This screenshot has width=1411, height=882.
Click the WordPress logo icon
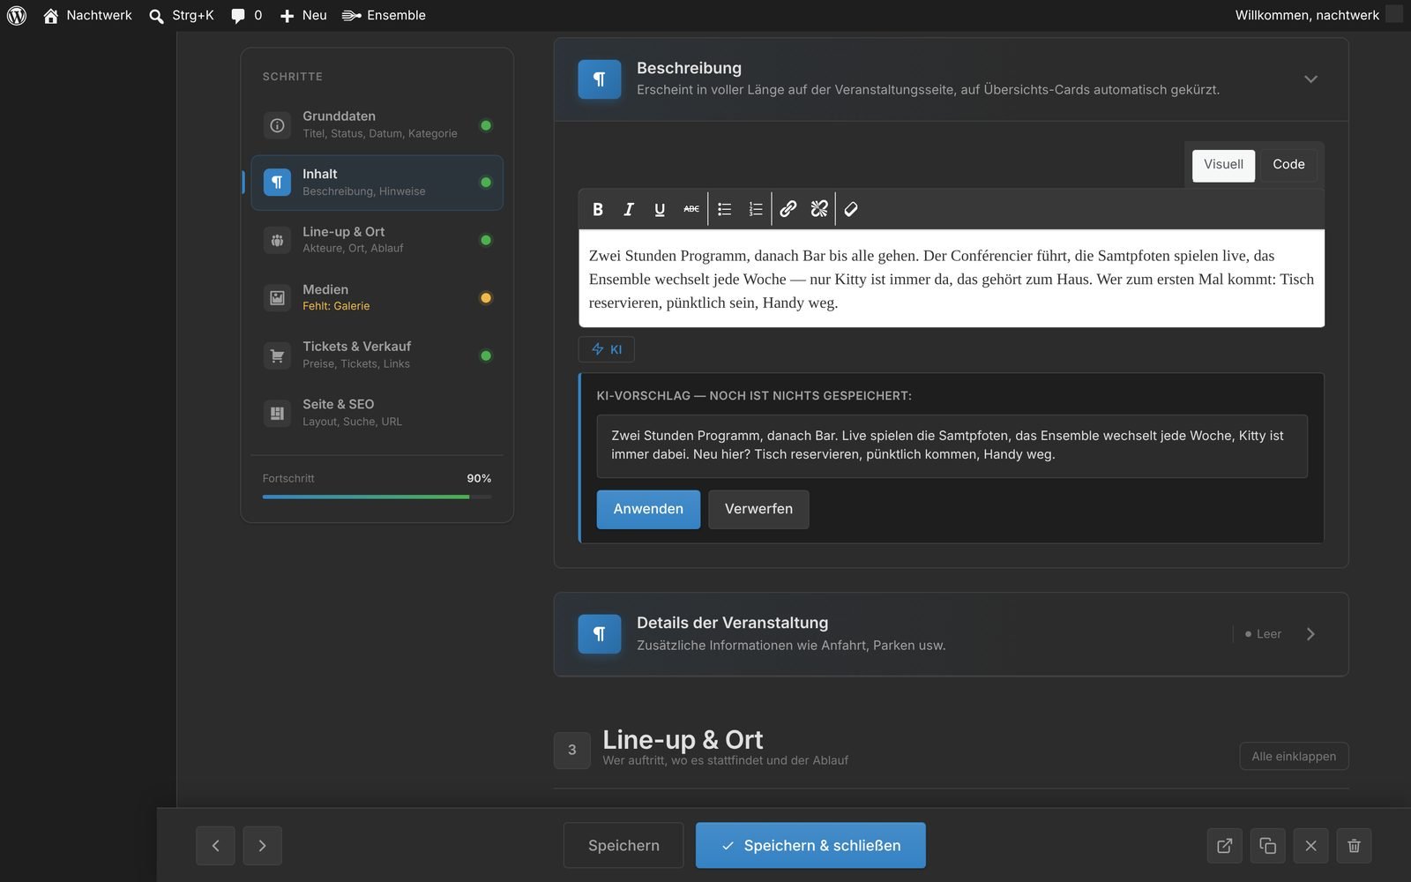point(17,15)
